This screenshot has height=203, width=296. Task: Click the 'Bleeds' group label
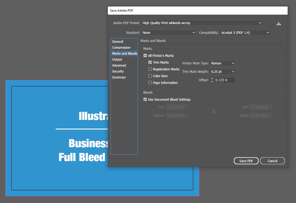point(148,92)
